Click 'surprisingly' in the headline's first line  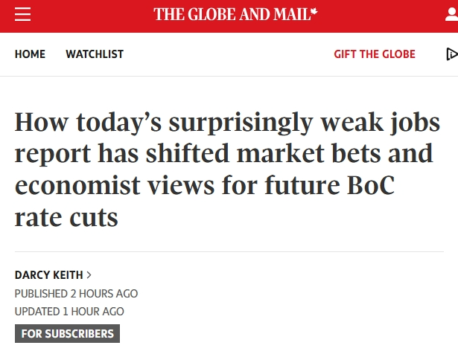(x=241, y=123)
